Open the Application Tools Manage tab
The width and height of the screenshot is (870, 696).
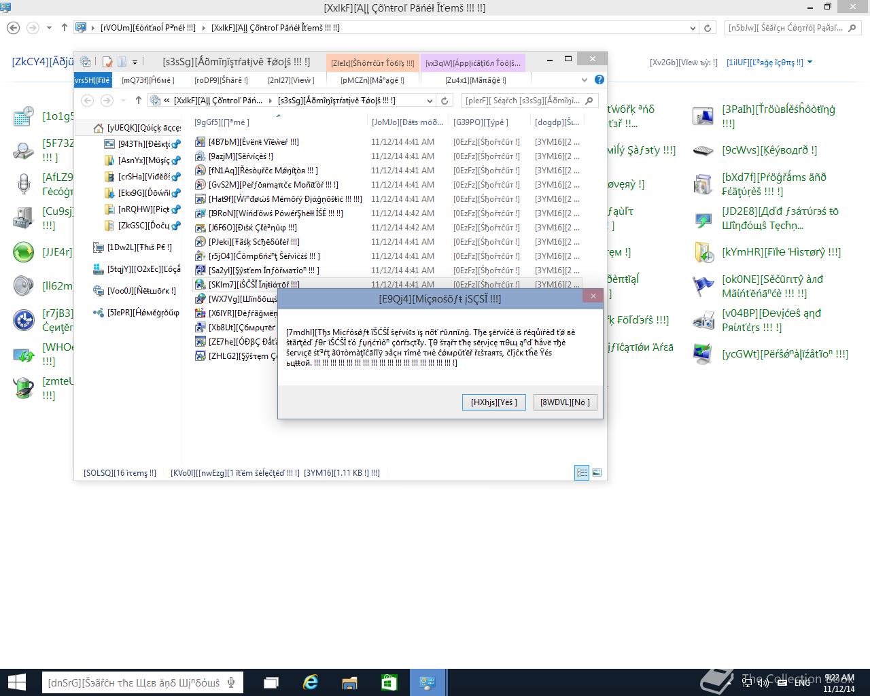point(475,80)
